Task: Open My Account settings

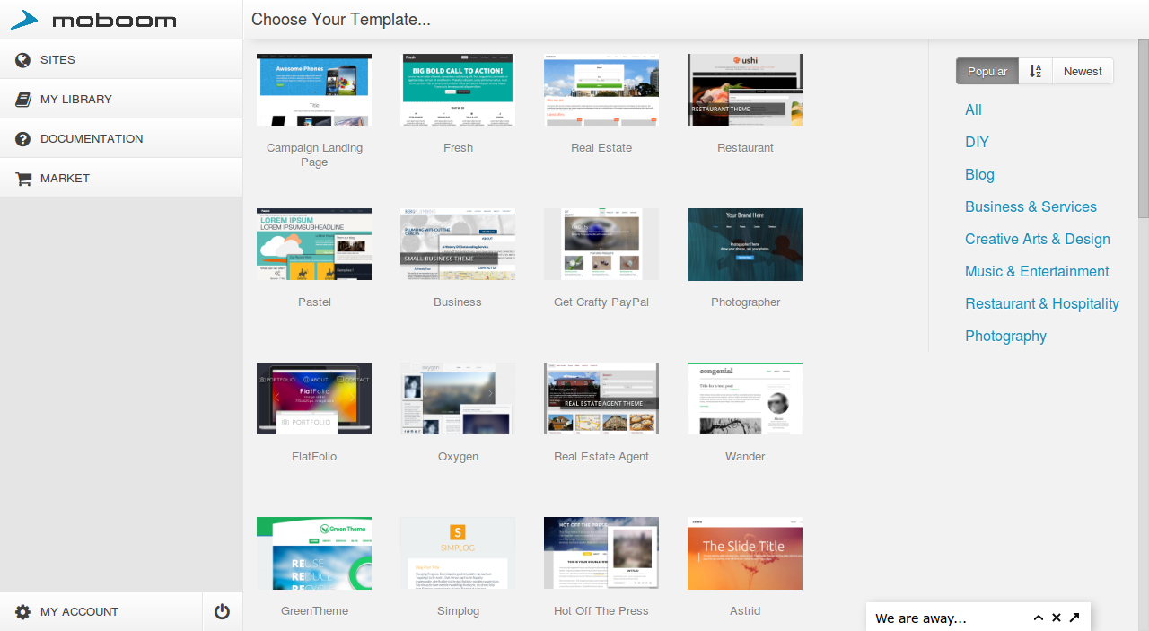Action: (79, 611)
